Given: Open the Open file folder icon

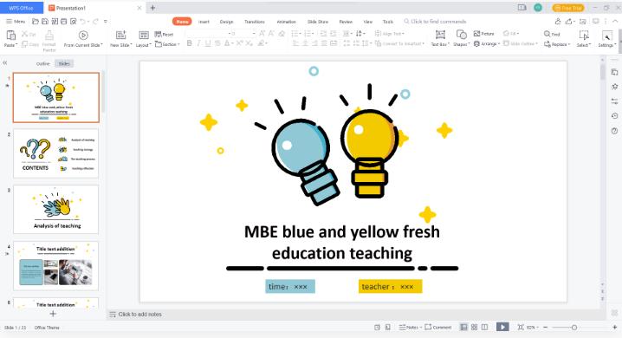Looking at the screenshot, I should pyautogui.click(x=36, y=22).
